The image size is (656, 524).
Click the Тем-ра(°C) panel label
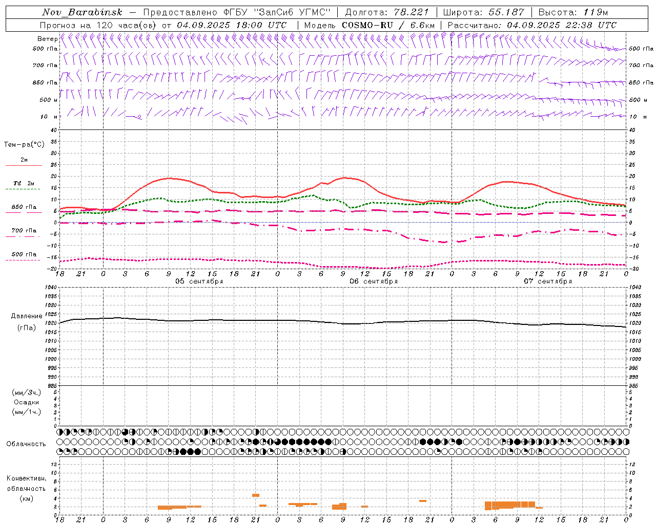click(24, 145)
